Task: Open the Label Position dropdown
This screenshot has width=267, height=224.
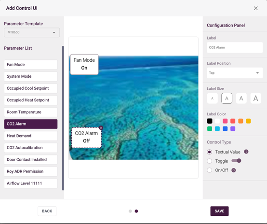Action: tap(235, 73)
